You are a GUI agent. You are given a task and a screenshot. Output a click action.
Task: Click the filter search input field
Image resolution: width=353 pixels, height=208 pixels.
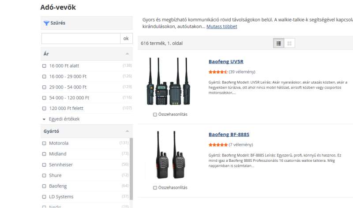(81, 39)
